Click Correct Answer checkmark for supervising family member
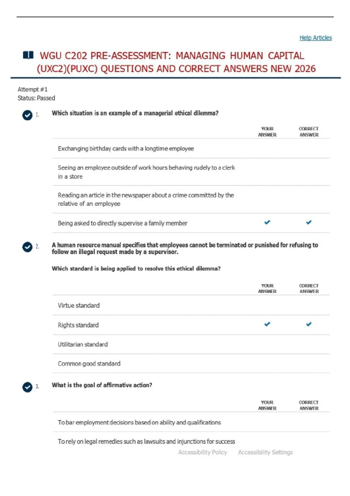 (x=309, y=222)
